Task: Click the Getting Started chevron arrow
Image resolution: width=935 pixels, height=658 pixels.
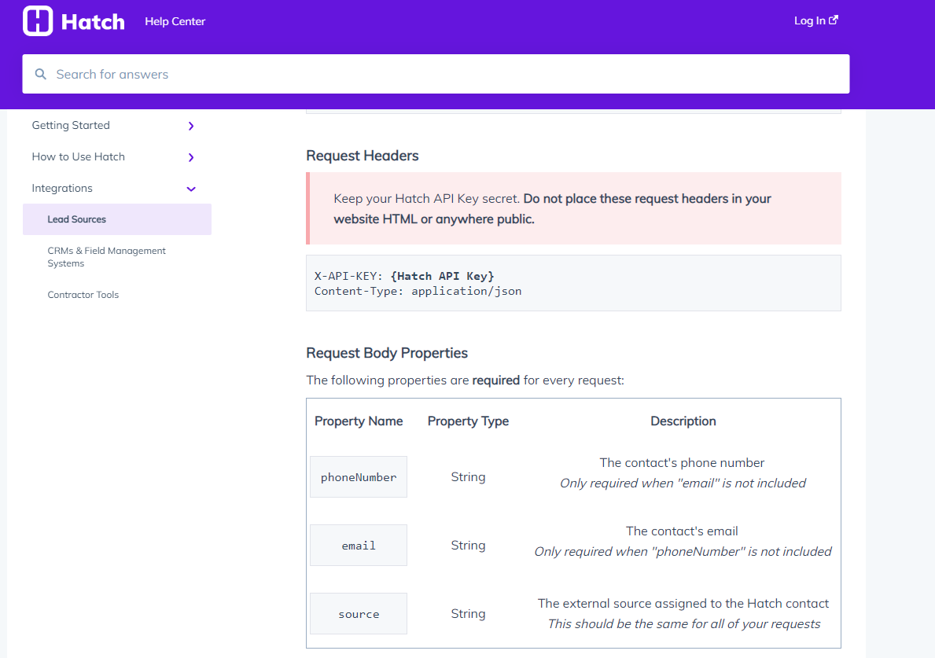Action: coord(190,125)
